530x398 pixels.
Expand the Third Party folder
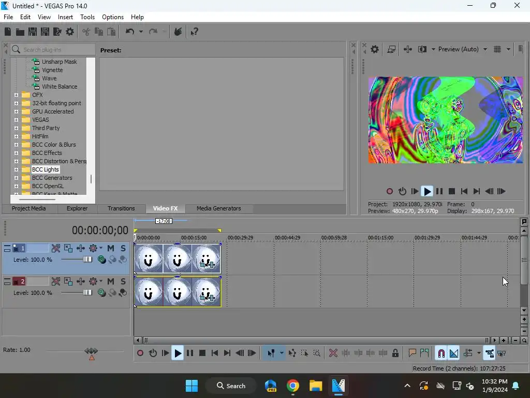coord(16,129)
